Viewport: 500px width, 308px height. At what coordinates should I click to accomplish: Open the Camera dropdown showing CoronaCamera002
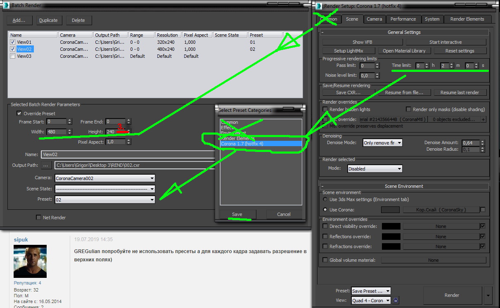pyautogui.click(x=105, y=178)
